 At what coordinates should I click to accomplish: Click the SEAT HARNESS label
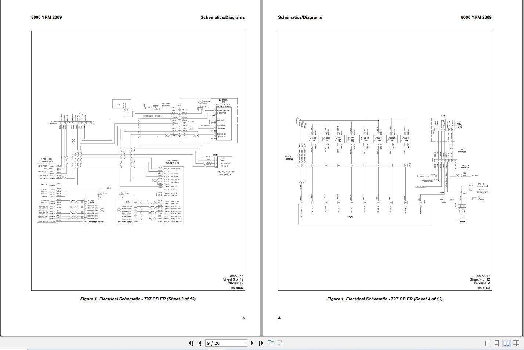click(462, 151)
